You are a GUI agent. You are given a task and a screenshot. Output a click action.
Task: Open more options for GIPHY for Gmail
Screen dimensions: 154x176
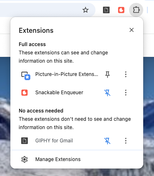[x=126, y=141]
